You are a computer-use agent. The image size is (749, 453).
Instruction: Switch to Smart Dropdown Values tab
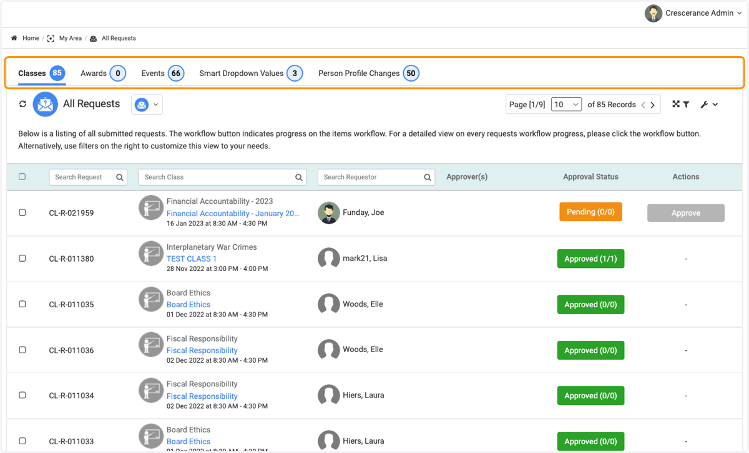251,74
